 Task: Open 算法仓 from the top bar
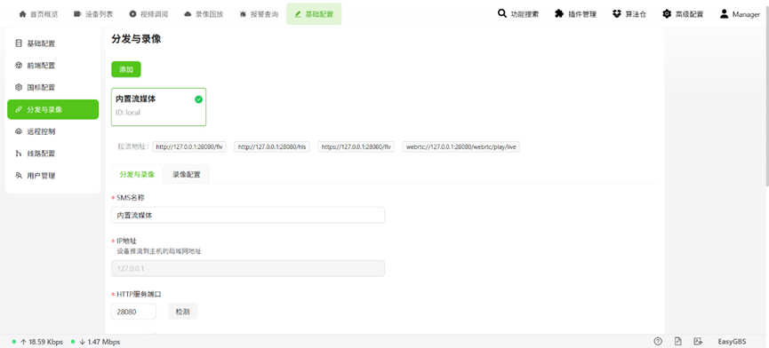tap(629, 14)
